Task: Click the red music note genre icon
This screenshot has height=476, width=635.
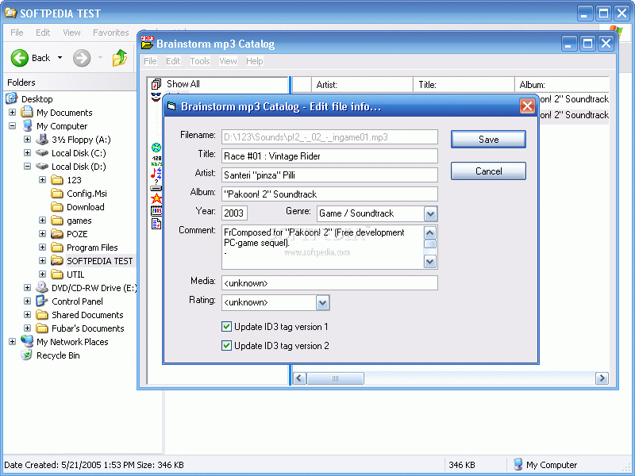Action: point(156,174)
